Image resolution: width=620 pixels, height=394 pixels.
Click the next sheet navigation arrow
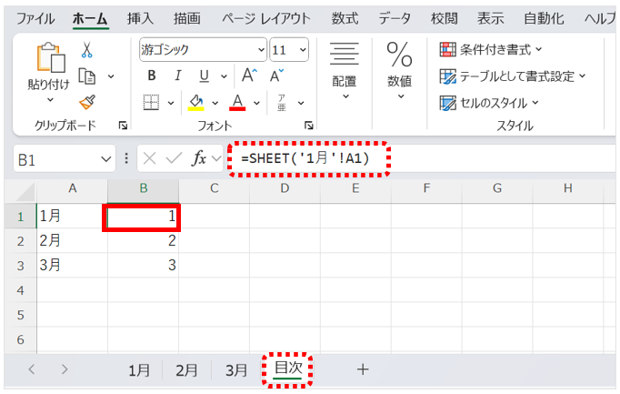(65, 369)
